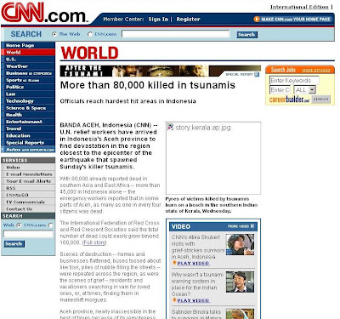Click the CNN.com logo
Screen dimensions: 340x319
(x=44, y=13)
